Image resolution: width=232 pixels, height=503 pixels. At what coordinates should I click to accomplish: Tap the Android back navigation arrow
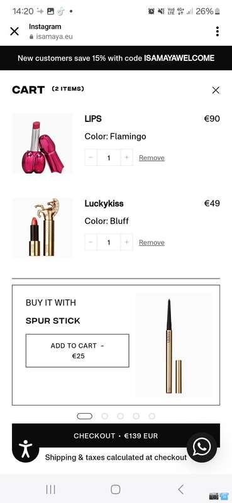181,489
